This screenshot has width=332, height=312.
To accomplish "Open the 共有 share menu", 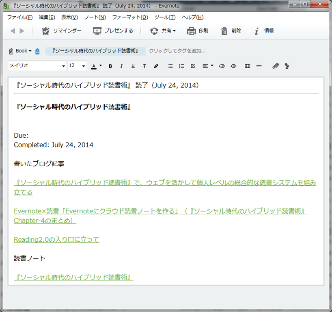I will 163,31.
